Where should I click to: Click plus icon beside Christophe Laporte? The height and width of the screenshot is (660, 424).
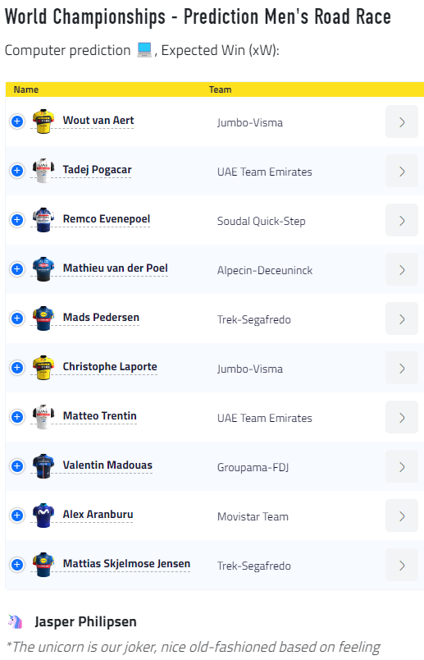(17, 368)
